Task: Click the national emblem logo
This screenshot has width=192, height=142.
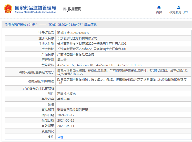Action: coord(8,9)
